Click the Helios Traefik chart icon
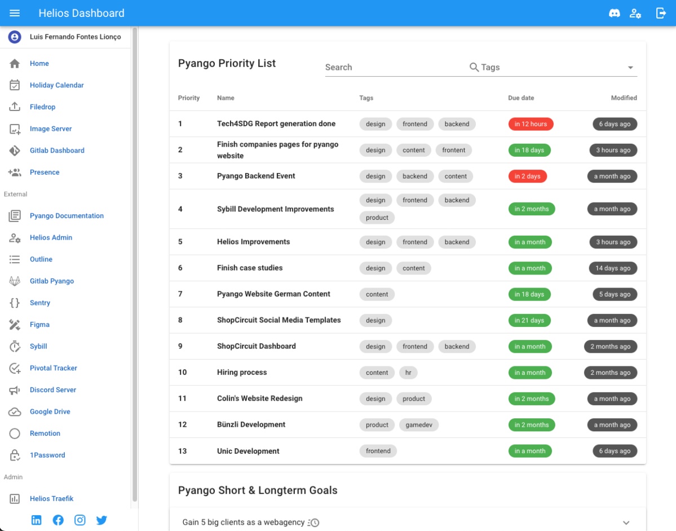The width and height of the screenshot is (676, 531). point(15,499)
